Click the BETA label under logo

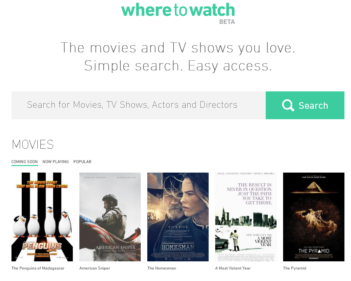[227, 22]
